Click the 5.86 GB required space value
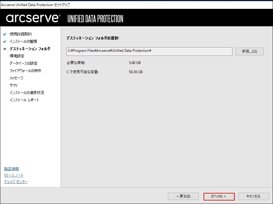The height and width of the screenshot is (204, 273). pyautogui.click(x=135, y=63)
